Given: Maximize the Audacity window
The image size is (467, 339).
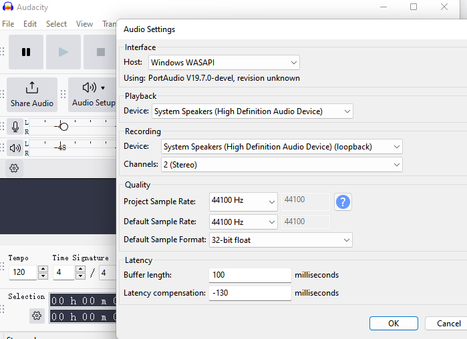Looking at the screenshot, I should click(414, 7).
